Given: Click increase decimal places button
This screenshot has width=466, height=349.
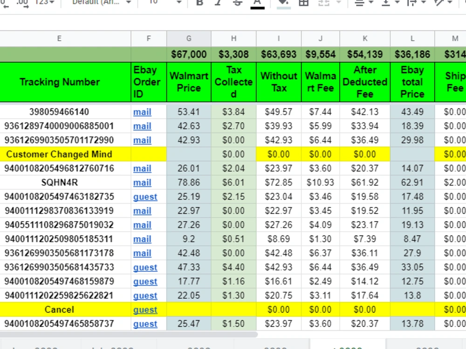Looking at the screenshot, I should click(22, 3).
